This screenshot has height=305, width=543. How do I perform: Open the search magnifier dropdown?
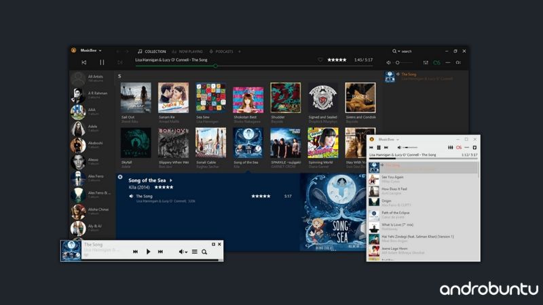pos(396,52)
